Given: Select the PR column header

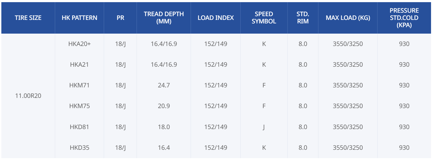Looking at the screenshot, I should click(x=120, y=18).
